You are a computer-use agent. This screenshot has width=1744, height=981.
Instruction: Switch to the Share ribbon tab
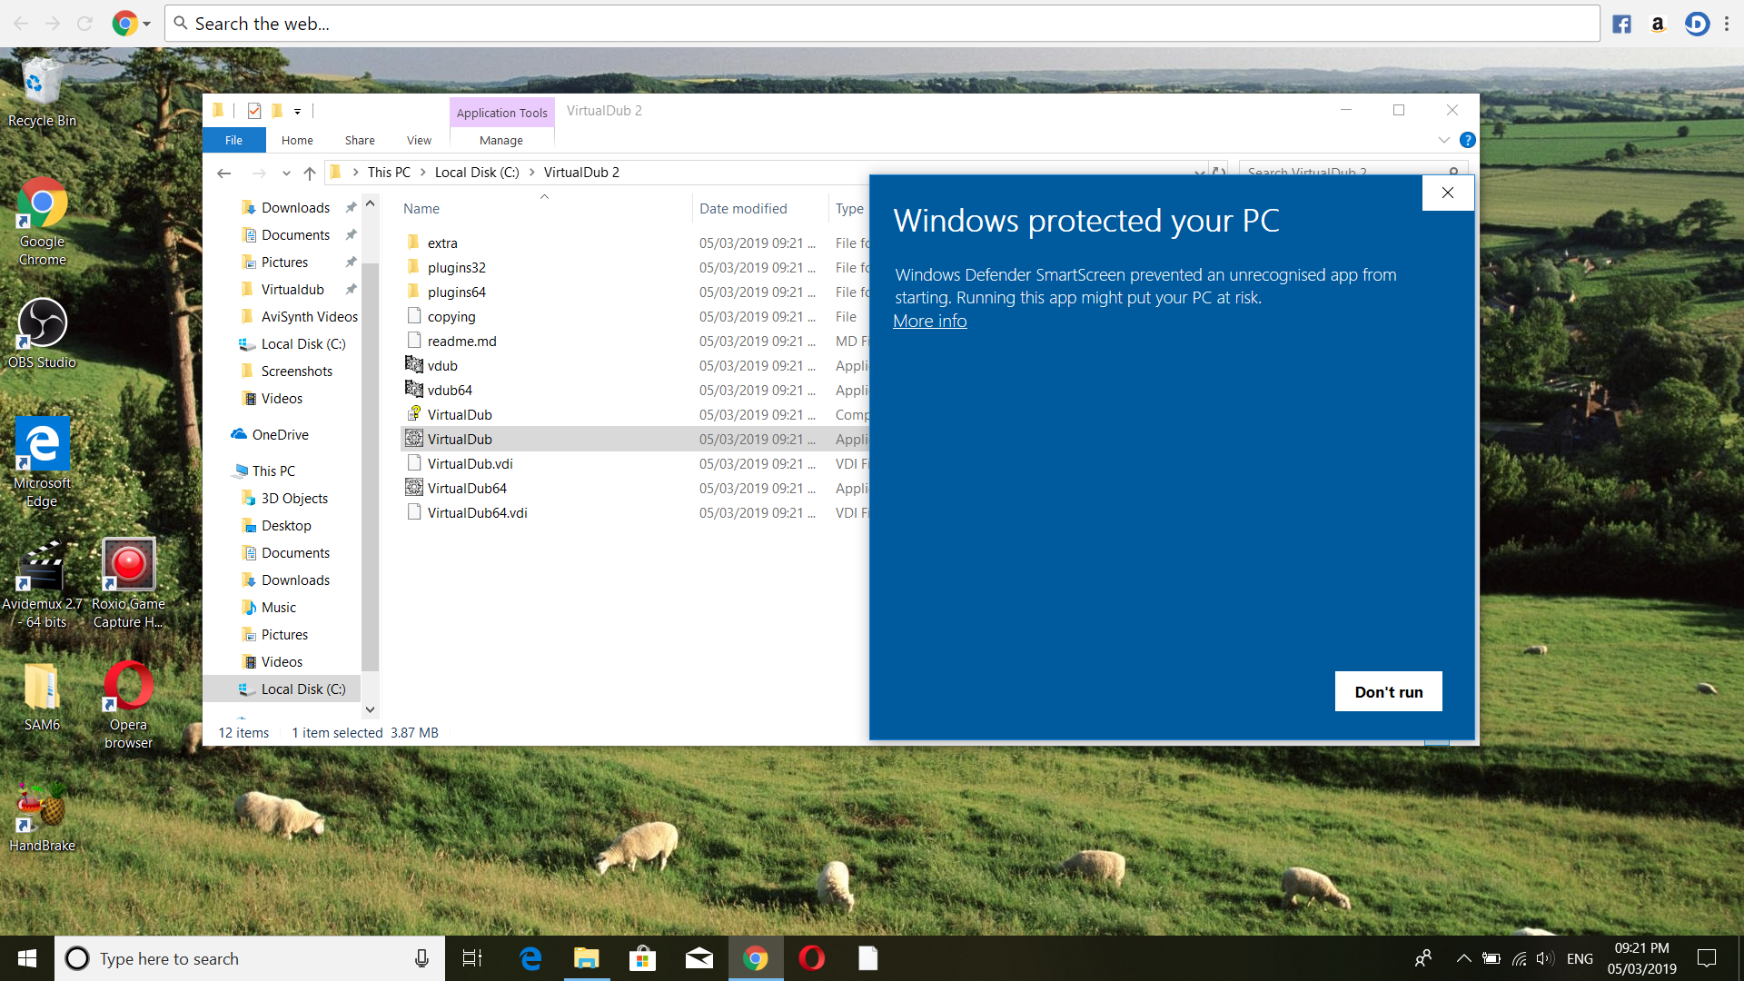pos(360,140)
